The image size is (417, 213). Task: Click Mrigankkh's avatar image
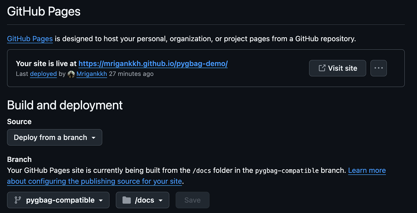click(71, 74)
